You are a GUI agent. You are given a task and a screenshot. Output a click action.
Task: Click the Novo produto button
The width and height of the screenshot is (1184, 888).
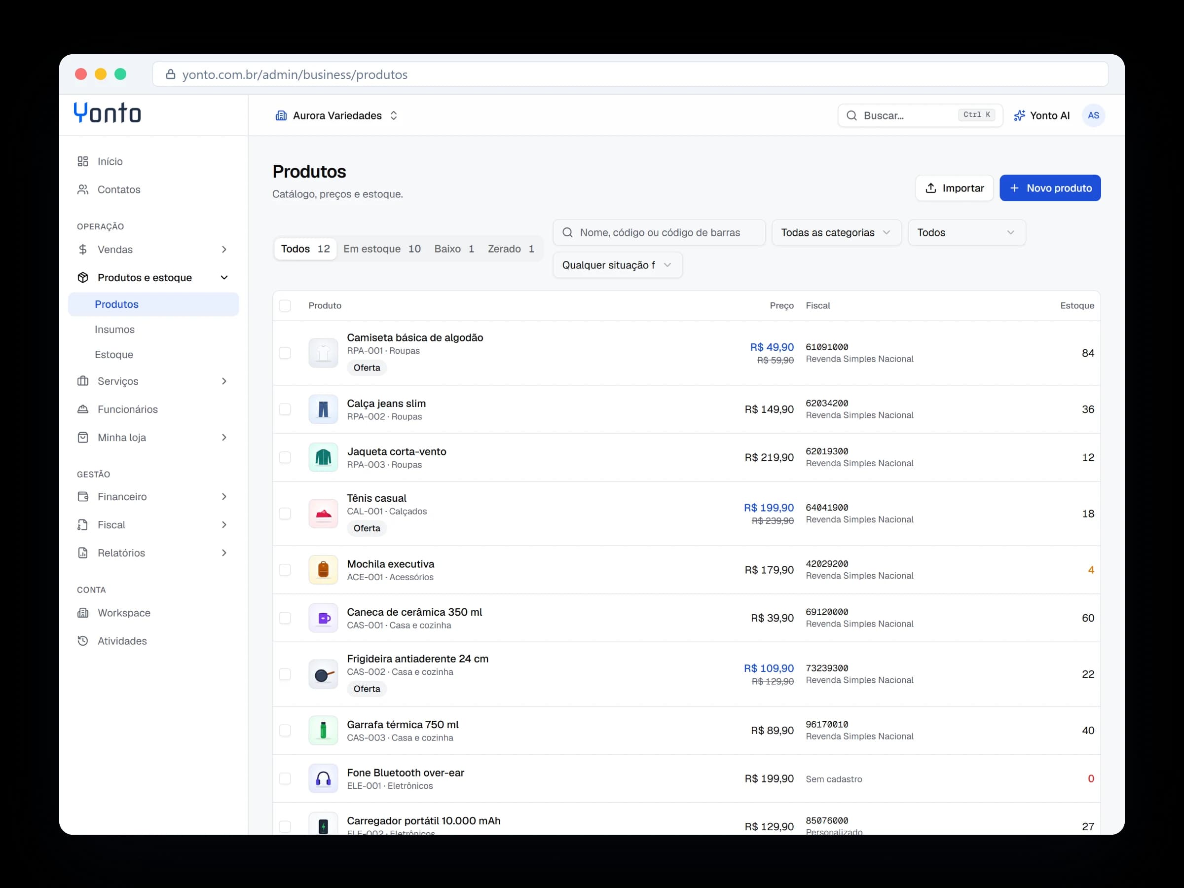[1050, 188]
